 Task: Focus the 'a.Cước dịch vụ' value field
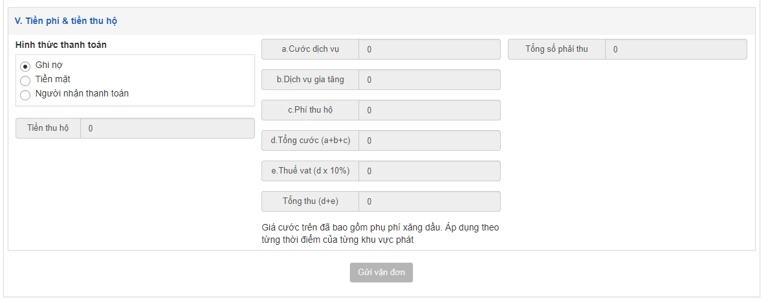click(429, 49)
